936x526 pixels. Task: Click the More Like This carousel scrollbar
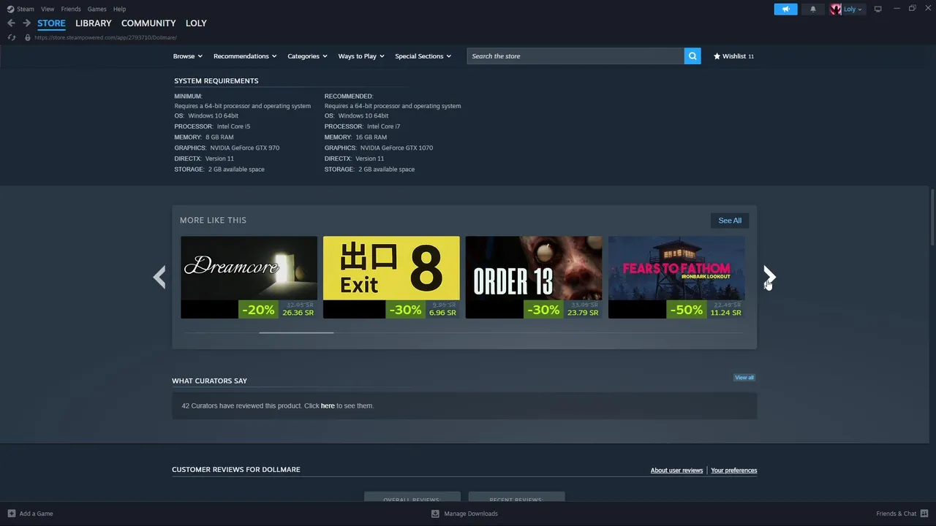click(x=296, y=332)
